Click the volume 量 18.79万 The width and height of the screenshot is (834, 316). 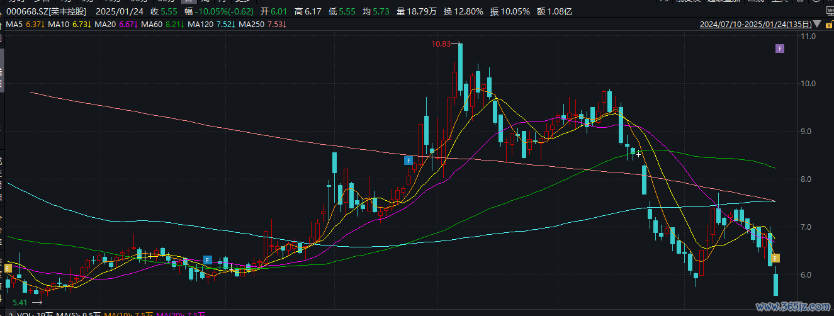pyautogui.click(x=417, y=12)
